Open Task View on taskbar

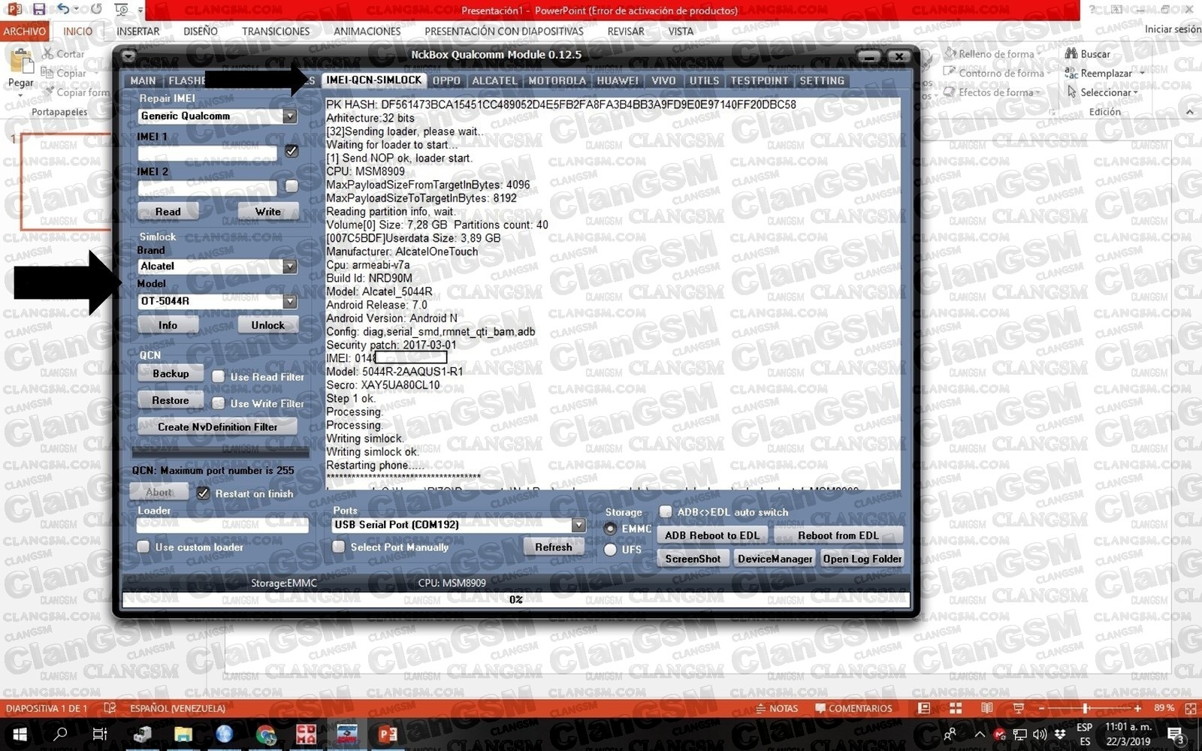coord(99,734)
